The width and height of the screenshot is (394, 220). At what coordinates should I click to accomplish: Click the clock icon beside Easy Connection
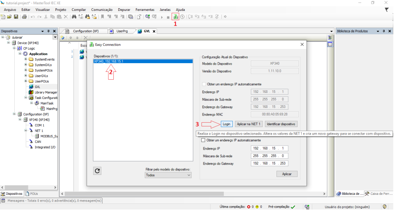(182, 17)
